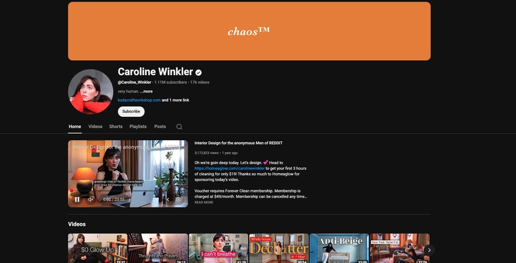This screenshot has width=516, height=263.
Task: Open the 'New Year. Same Cat.' thumbnail
Action: (400, 248)
